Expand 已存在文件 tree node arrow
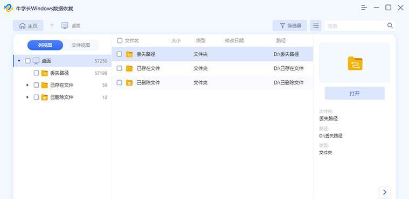The height and width of the screenshot is (199, 409). [27, 85]
